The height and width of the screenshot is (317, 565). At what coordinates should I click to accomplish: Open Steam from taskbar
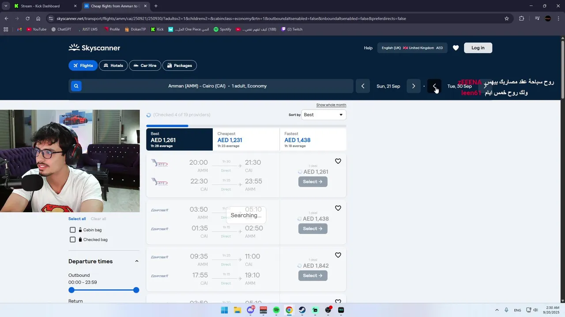(302, 310)
